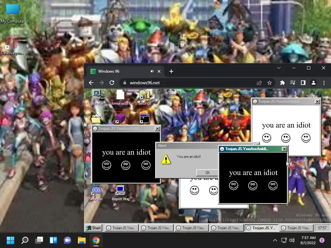Select the active Trojan.JS.Y taskbar entry
The width and height of the screenshot is (331, 248).
click(262, 228)
